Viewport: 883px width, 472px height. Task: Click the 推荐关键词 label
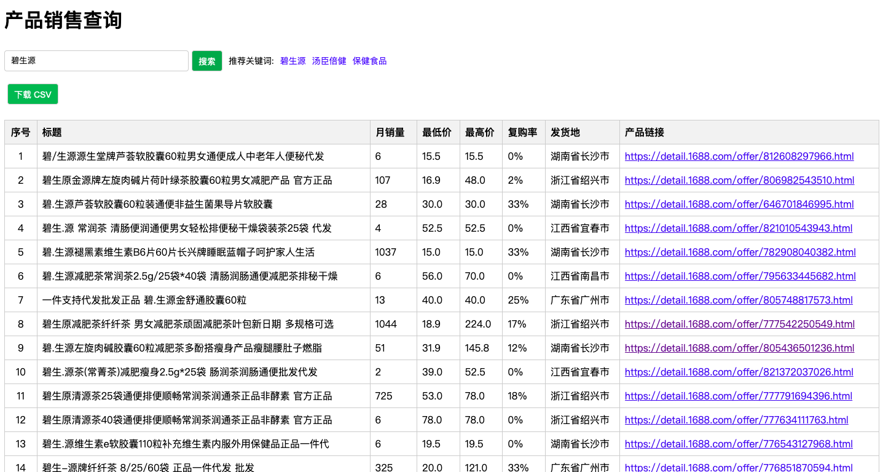[x=251, y=61]
